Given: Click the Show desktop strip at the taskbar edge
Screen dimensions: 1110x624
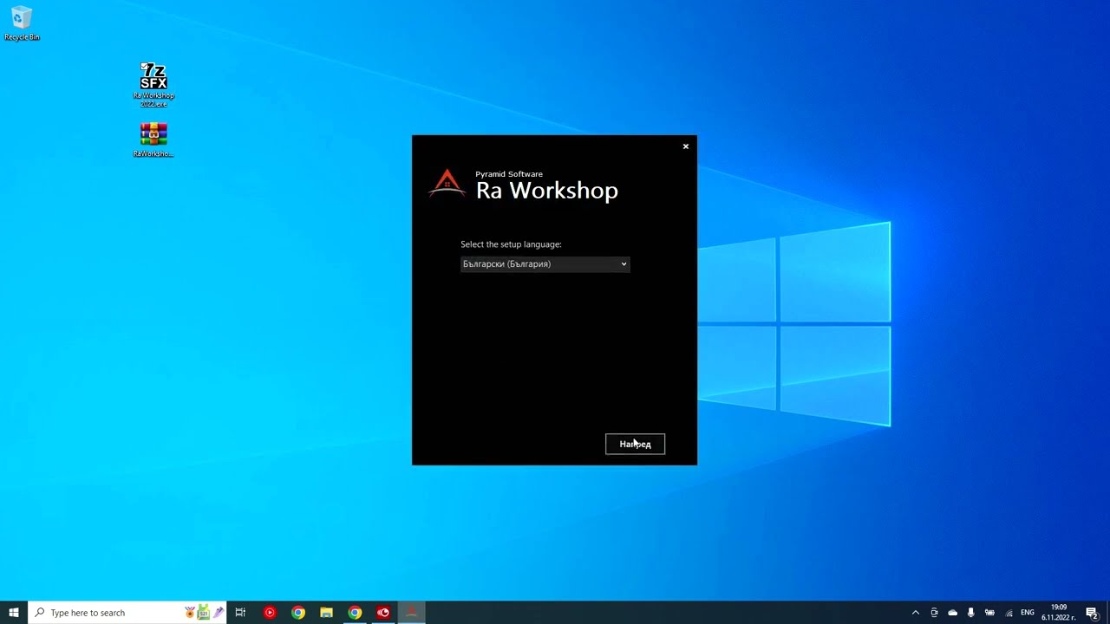Looking at the screenshot, I should coord(1107,613).
